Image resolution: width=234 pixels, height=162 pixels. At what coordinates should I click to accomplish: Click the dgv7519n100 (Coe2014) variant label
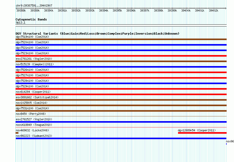pos(32,37)
